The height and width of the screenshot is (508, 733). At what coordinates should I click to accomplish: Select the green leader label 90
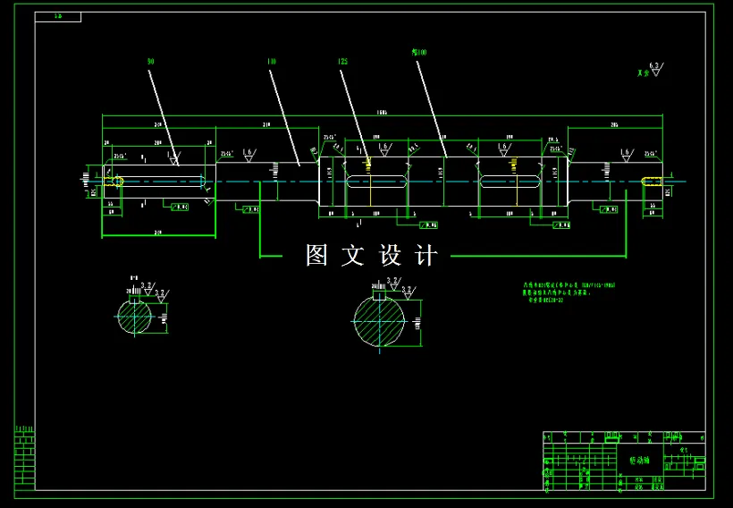(x=150, y=62)
